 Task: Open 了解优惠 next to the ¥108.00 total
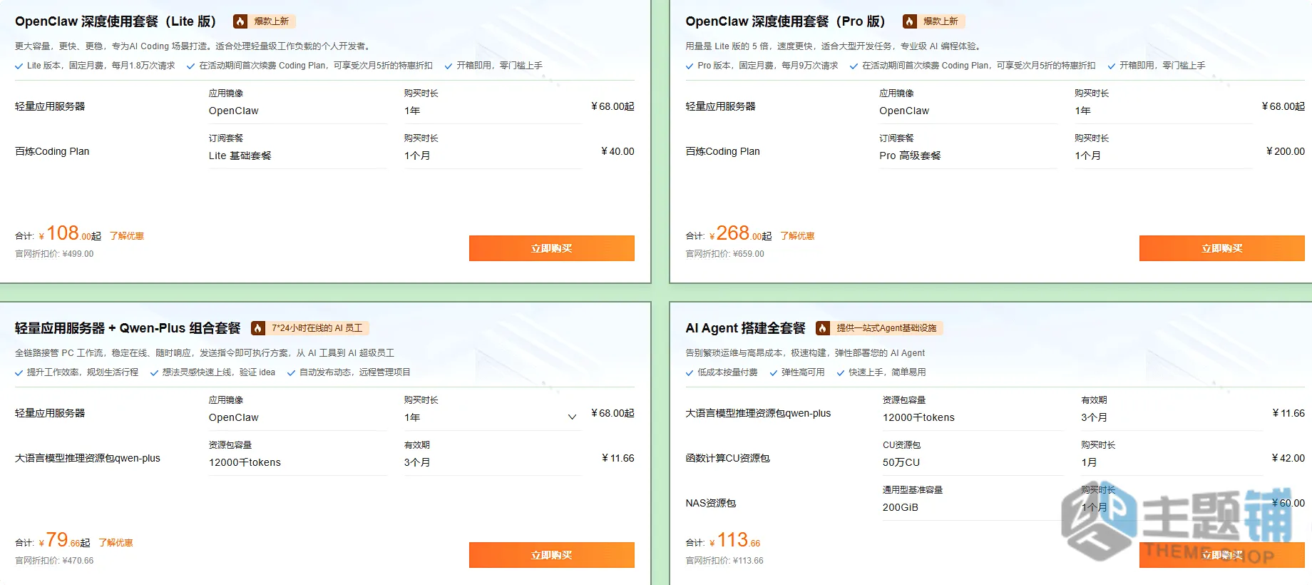(127, 236)
